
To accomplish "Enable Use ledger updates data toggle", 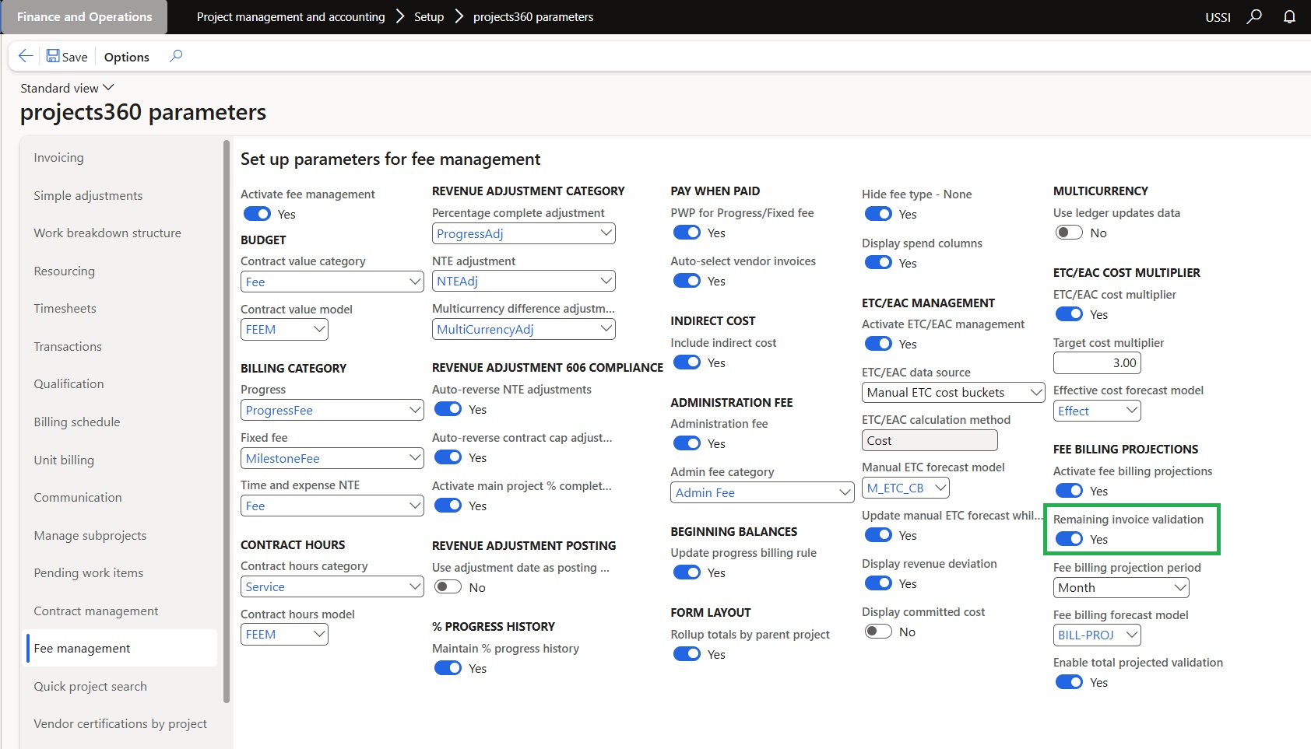I will 1069,233.
